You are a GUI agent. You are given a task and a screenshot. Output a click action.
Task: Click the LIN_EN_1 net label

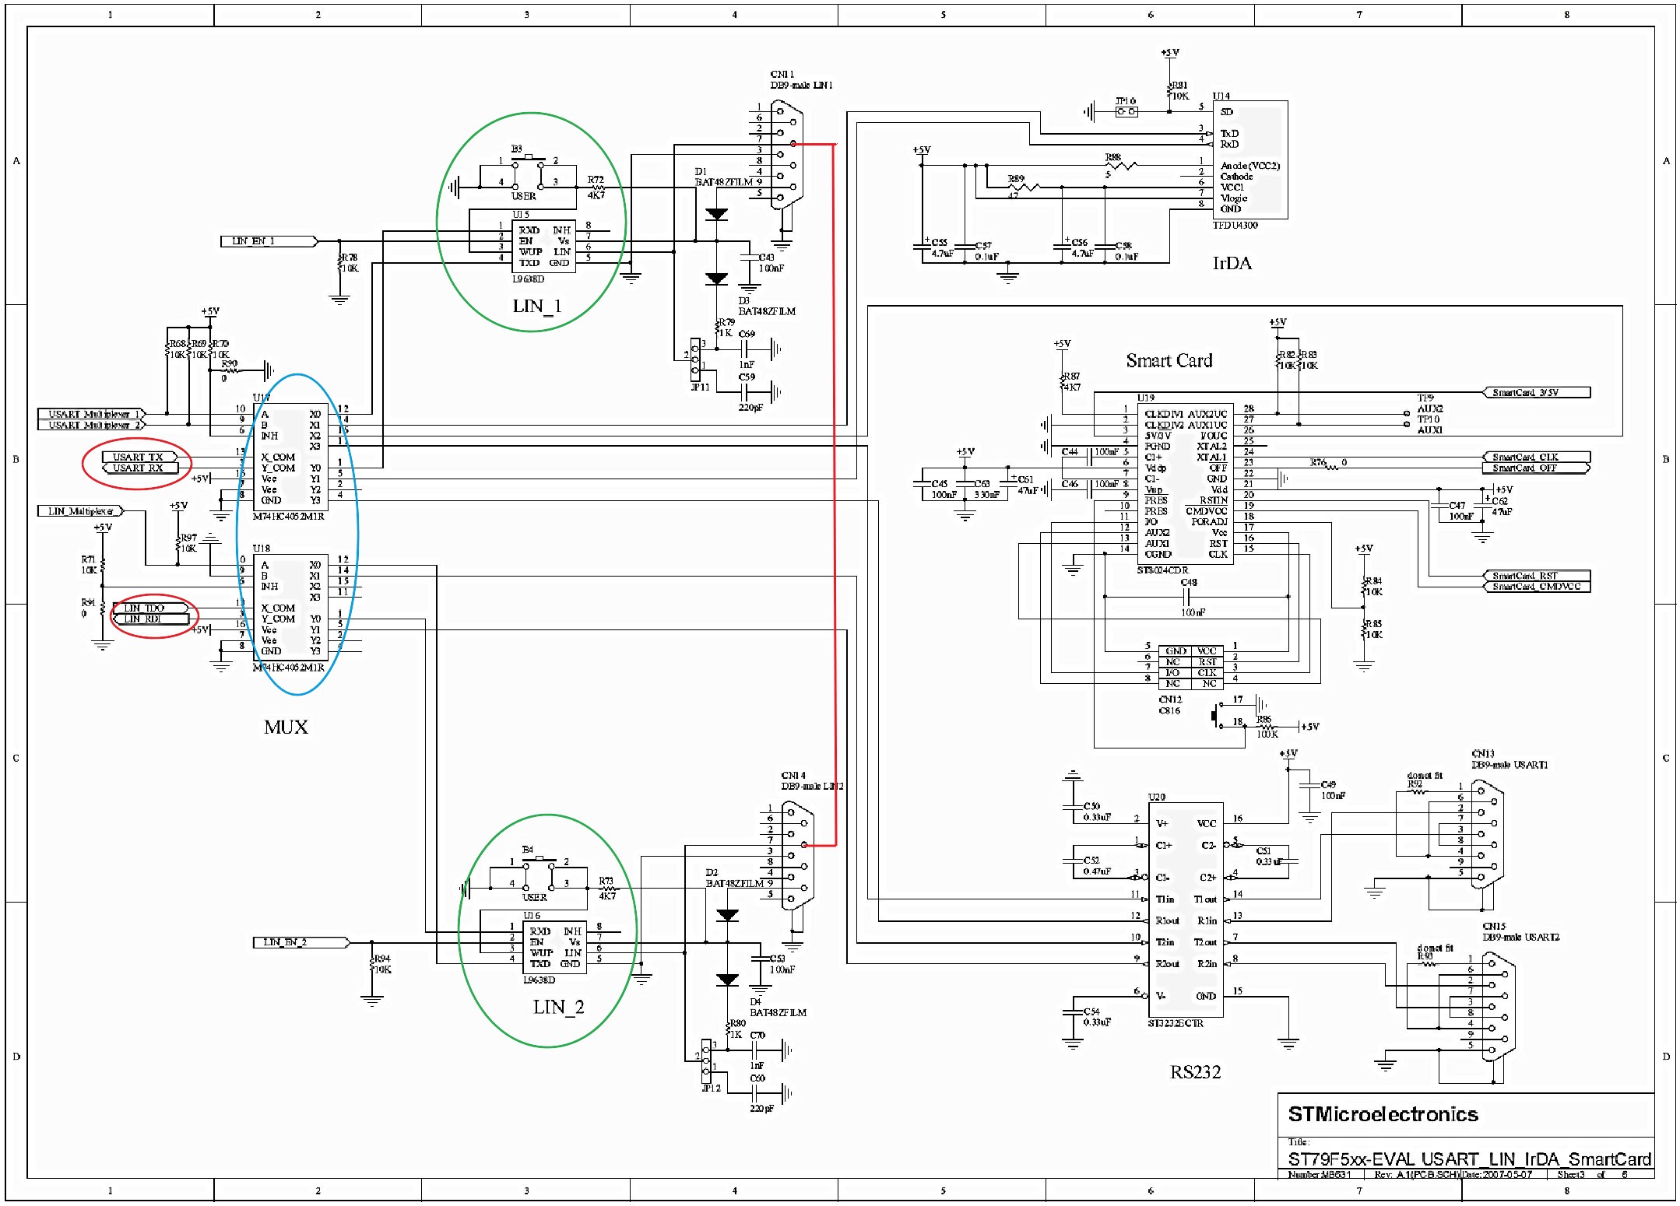tap(269, 241)
